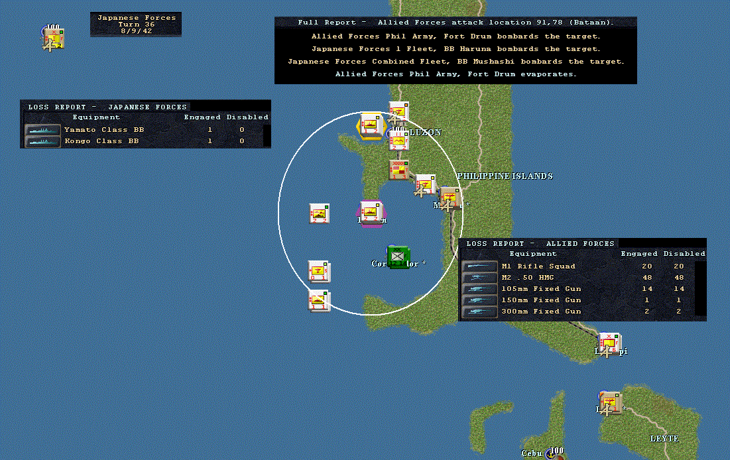This screenshot has width=730, height=460.
Task: Click the Japanese Forces Turn 36 panel
Action: (x=136, y=25)
